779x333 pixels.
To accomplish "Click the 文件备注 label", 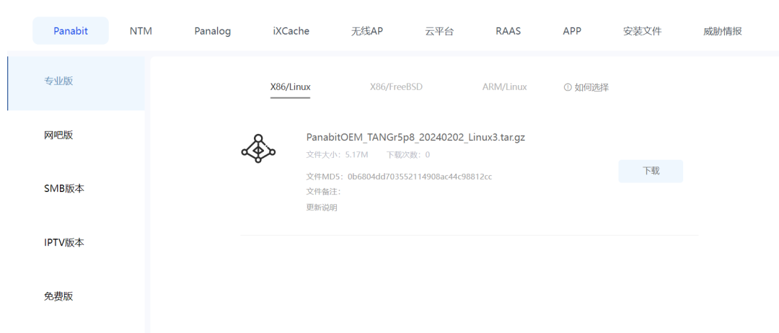I will [323, 192].
